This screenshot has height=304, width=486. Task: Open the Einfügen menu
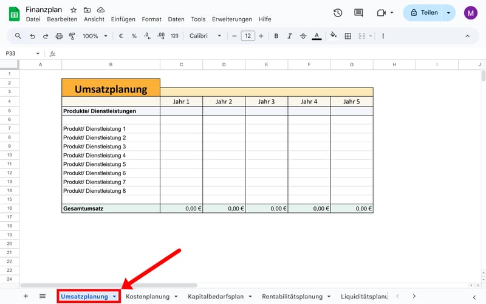[x=124, y=19]
